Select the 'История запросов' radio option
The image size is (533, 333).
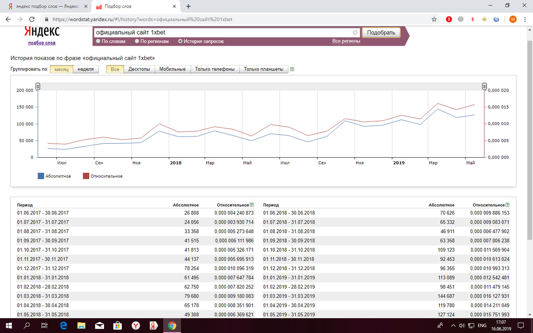pyautogui.click(x=180, y=41)
